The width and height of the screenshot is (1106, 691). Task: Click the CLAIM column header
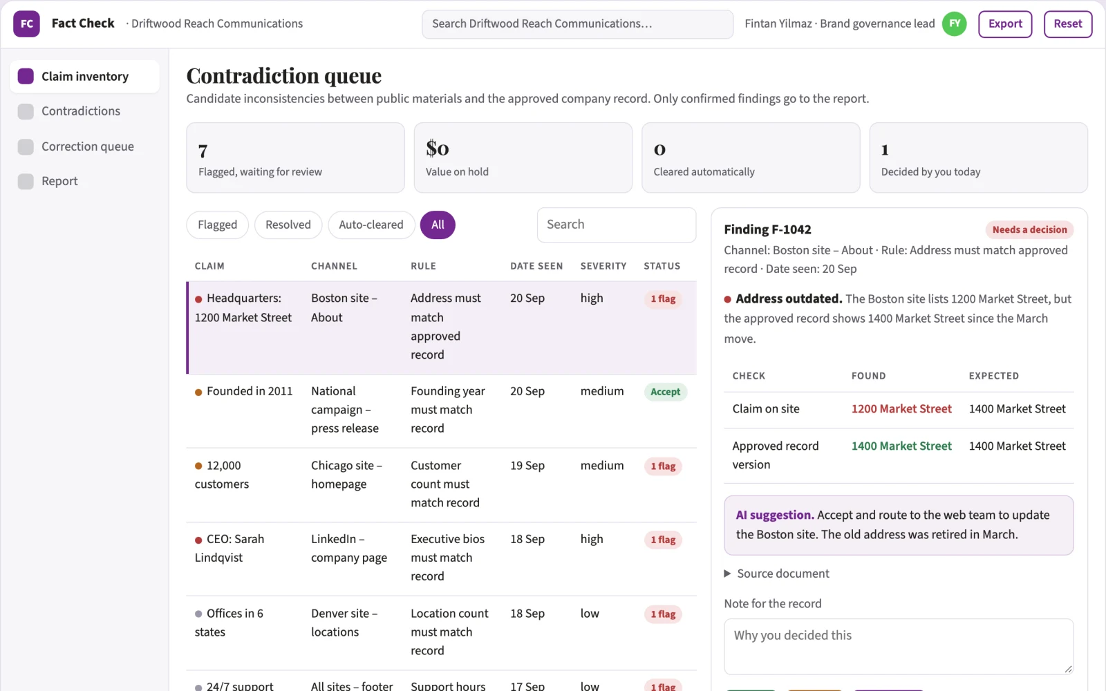(209, 266)
